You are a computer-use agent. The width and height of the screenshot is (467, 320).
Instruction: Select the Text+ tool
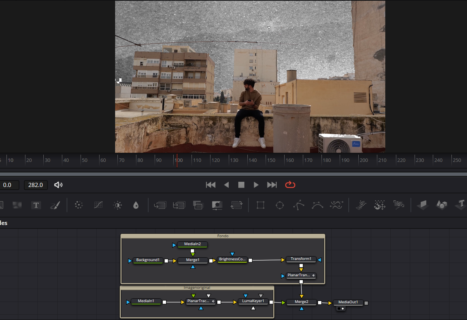tap(36, 205)
